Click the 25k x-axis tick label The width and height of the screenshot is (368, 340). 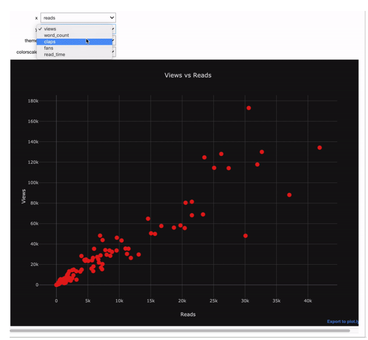pos(213,301)
